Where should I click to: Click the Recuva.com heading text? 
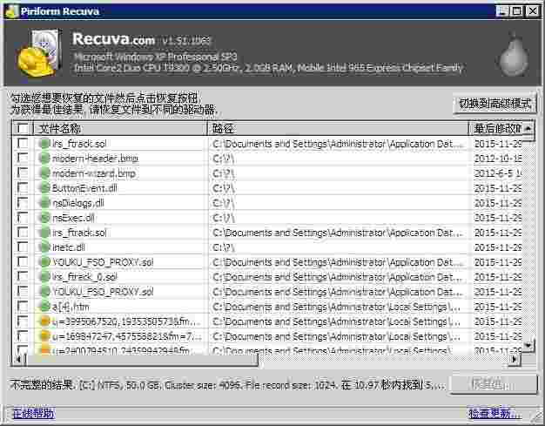coord(114,38)
